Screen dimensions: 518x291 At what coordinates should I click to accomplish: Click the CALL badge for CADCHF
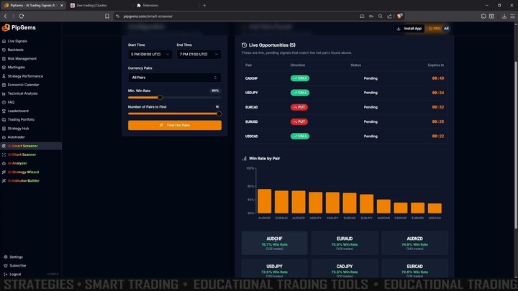pos(300,78)
